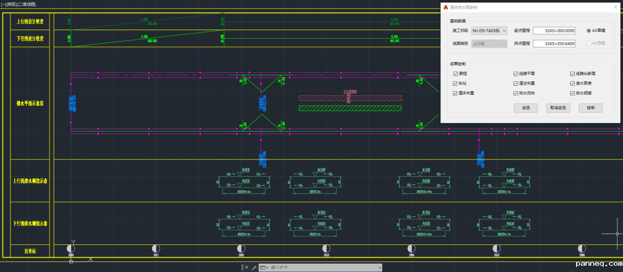Disable the 排水流向 checkbox
The height and width of the screenshot is (272, 623).
click(516, 93)
